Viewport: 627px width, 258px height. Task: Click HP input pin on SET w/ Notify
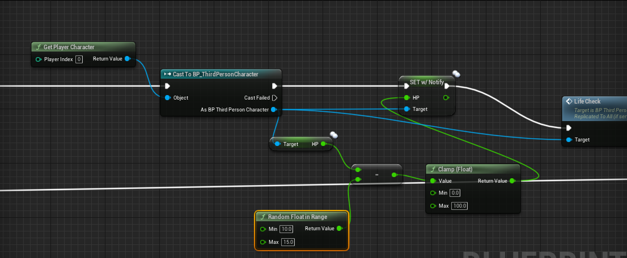[x=406, y=97]
